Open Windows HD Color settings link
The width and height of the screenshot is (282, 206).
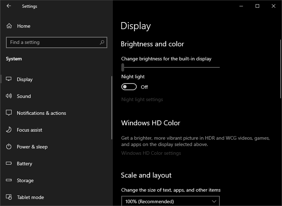pos(151,153)
